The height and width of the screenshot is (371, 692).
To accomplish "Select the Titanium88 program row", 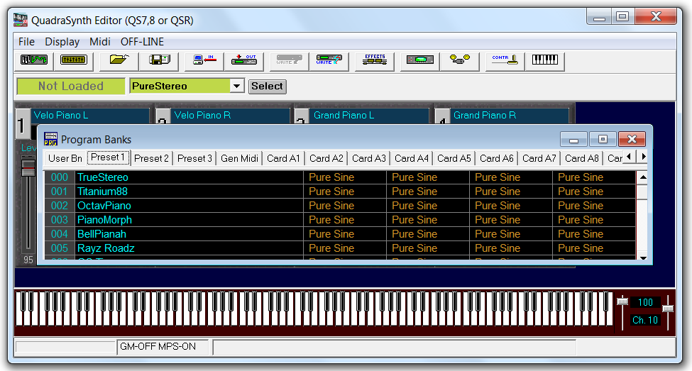I will (x=102, y=192).
